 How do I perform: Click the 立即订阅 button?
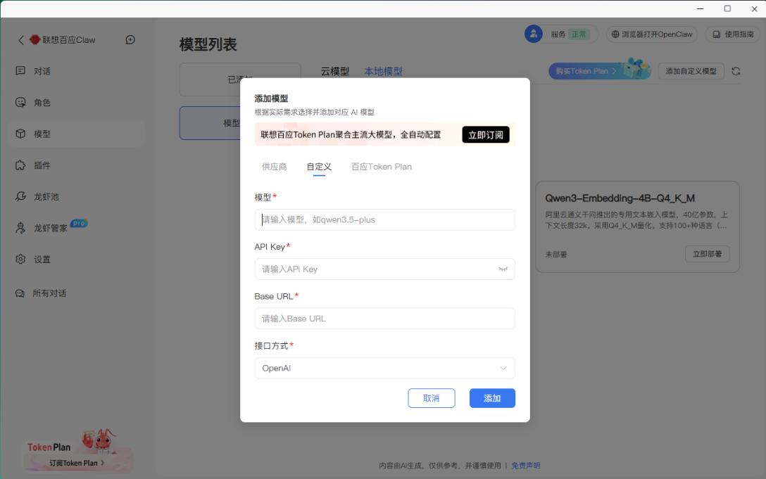[x=486, y=135]
